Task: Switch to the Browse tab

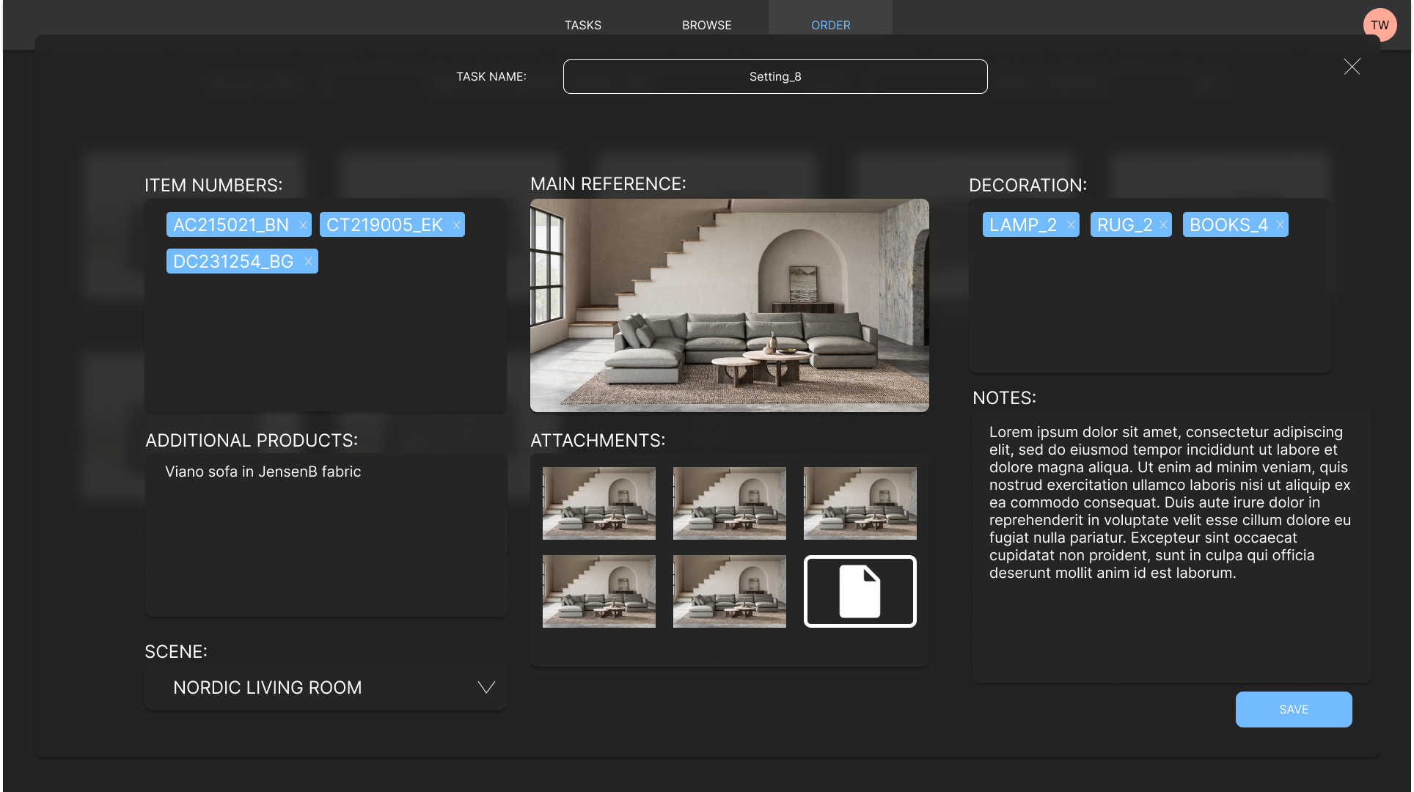Action: [707, 25]
